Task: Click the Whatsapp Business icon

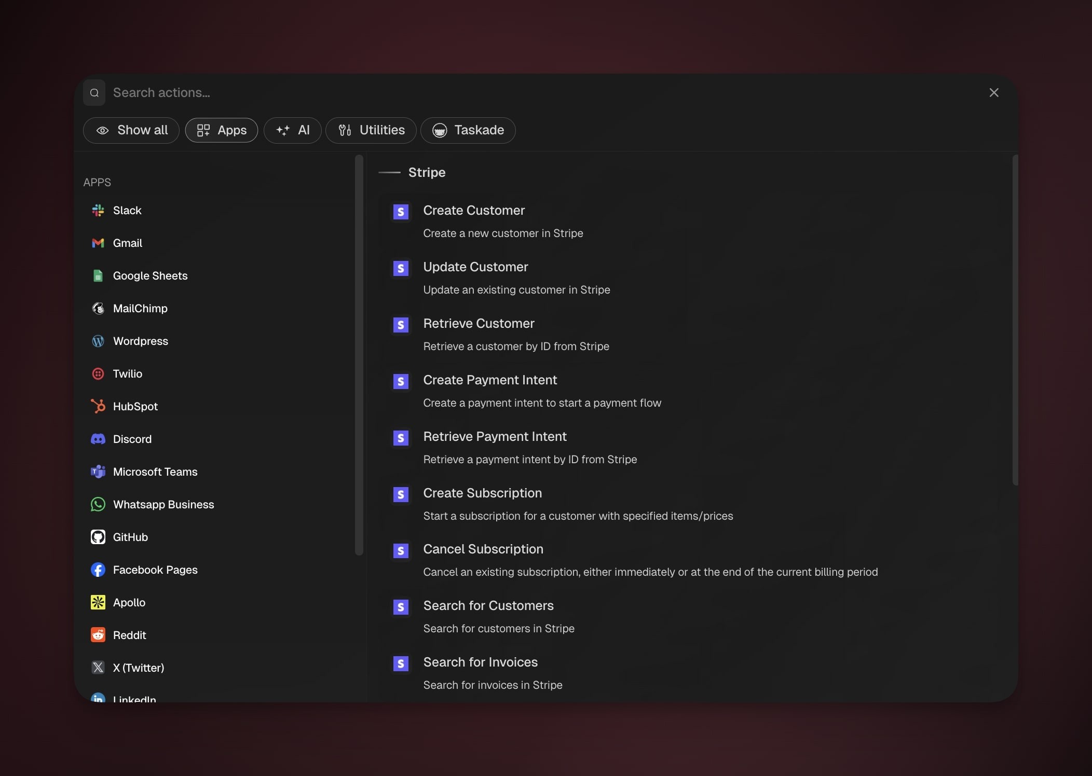Action: click(98, 504)
